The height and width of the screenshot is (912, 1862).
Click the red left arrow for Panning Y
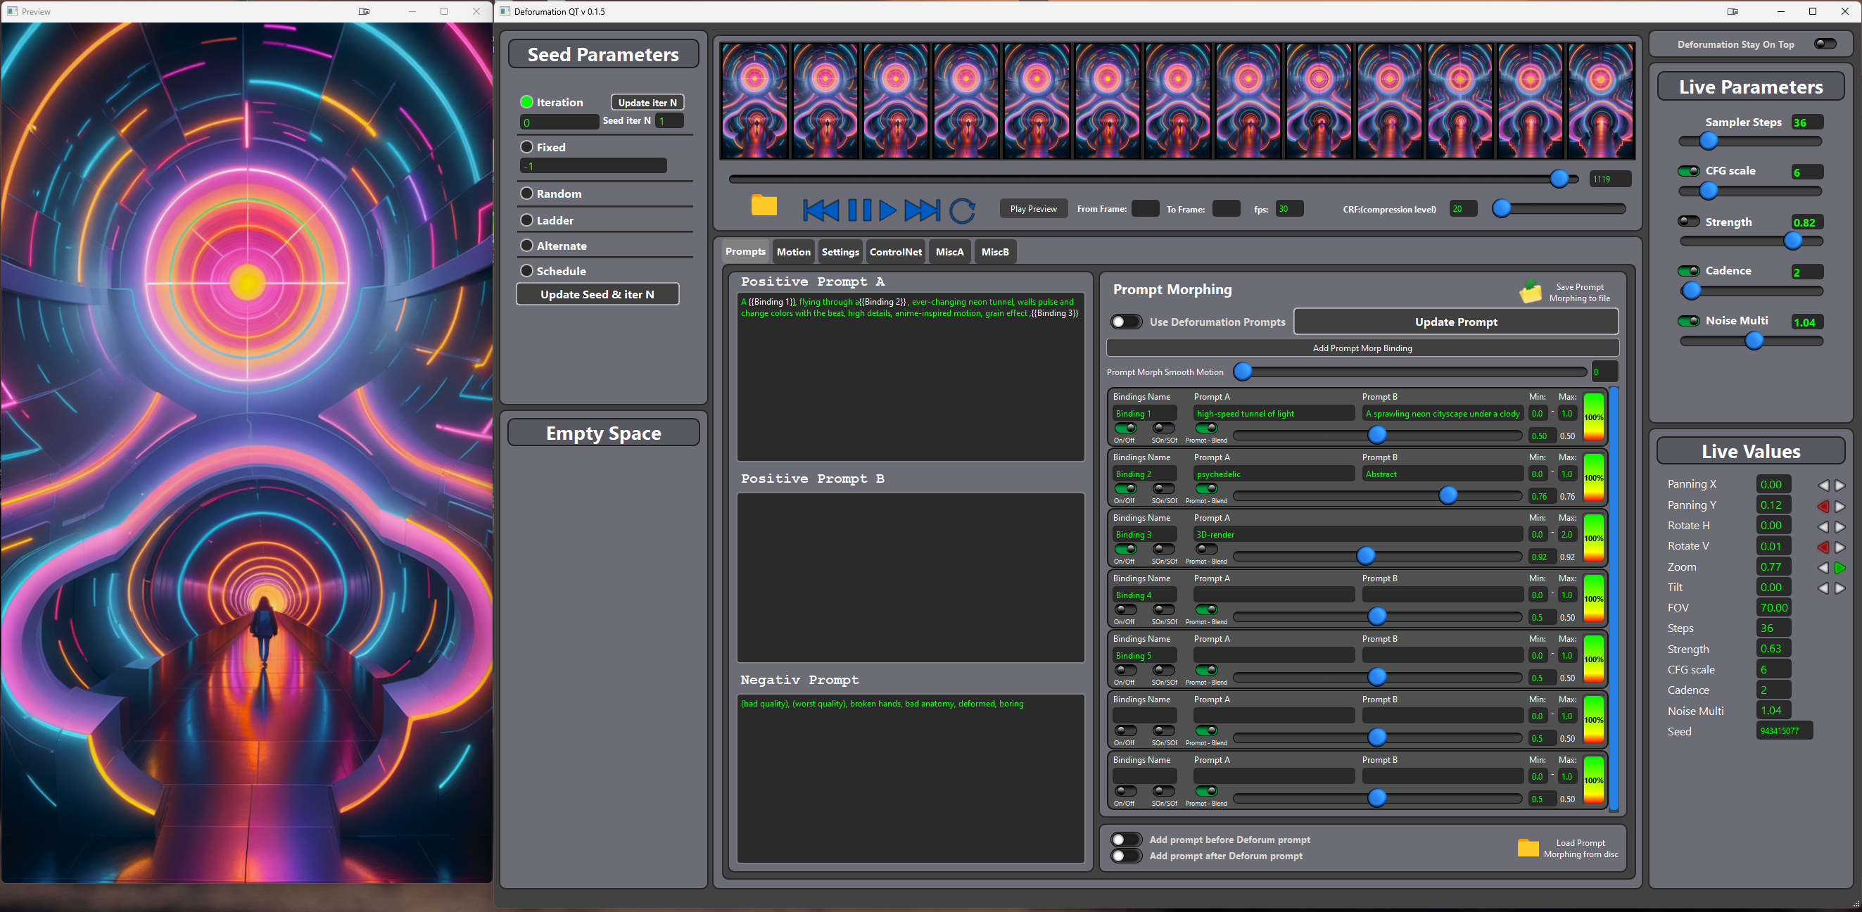[x=1823, y=506]
